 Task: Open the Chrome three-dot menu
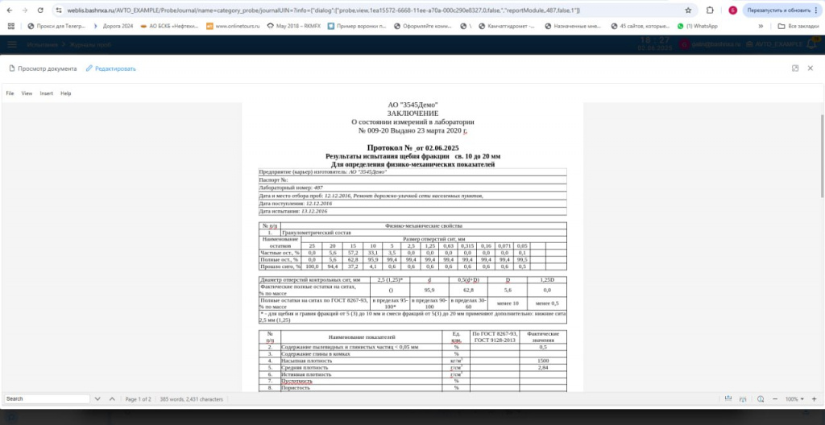(x=815, y=10)
